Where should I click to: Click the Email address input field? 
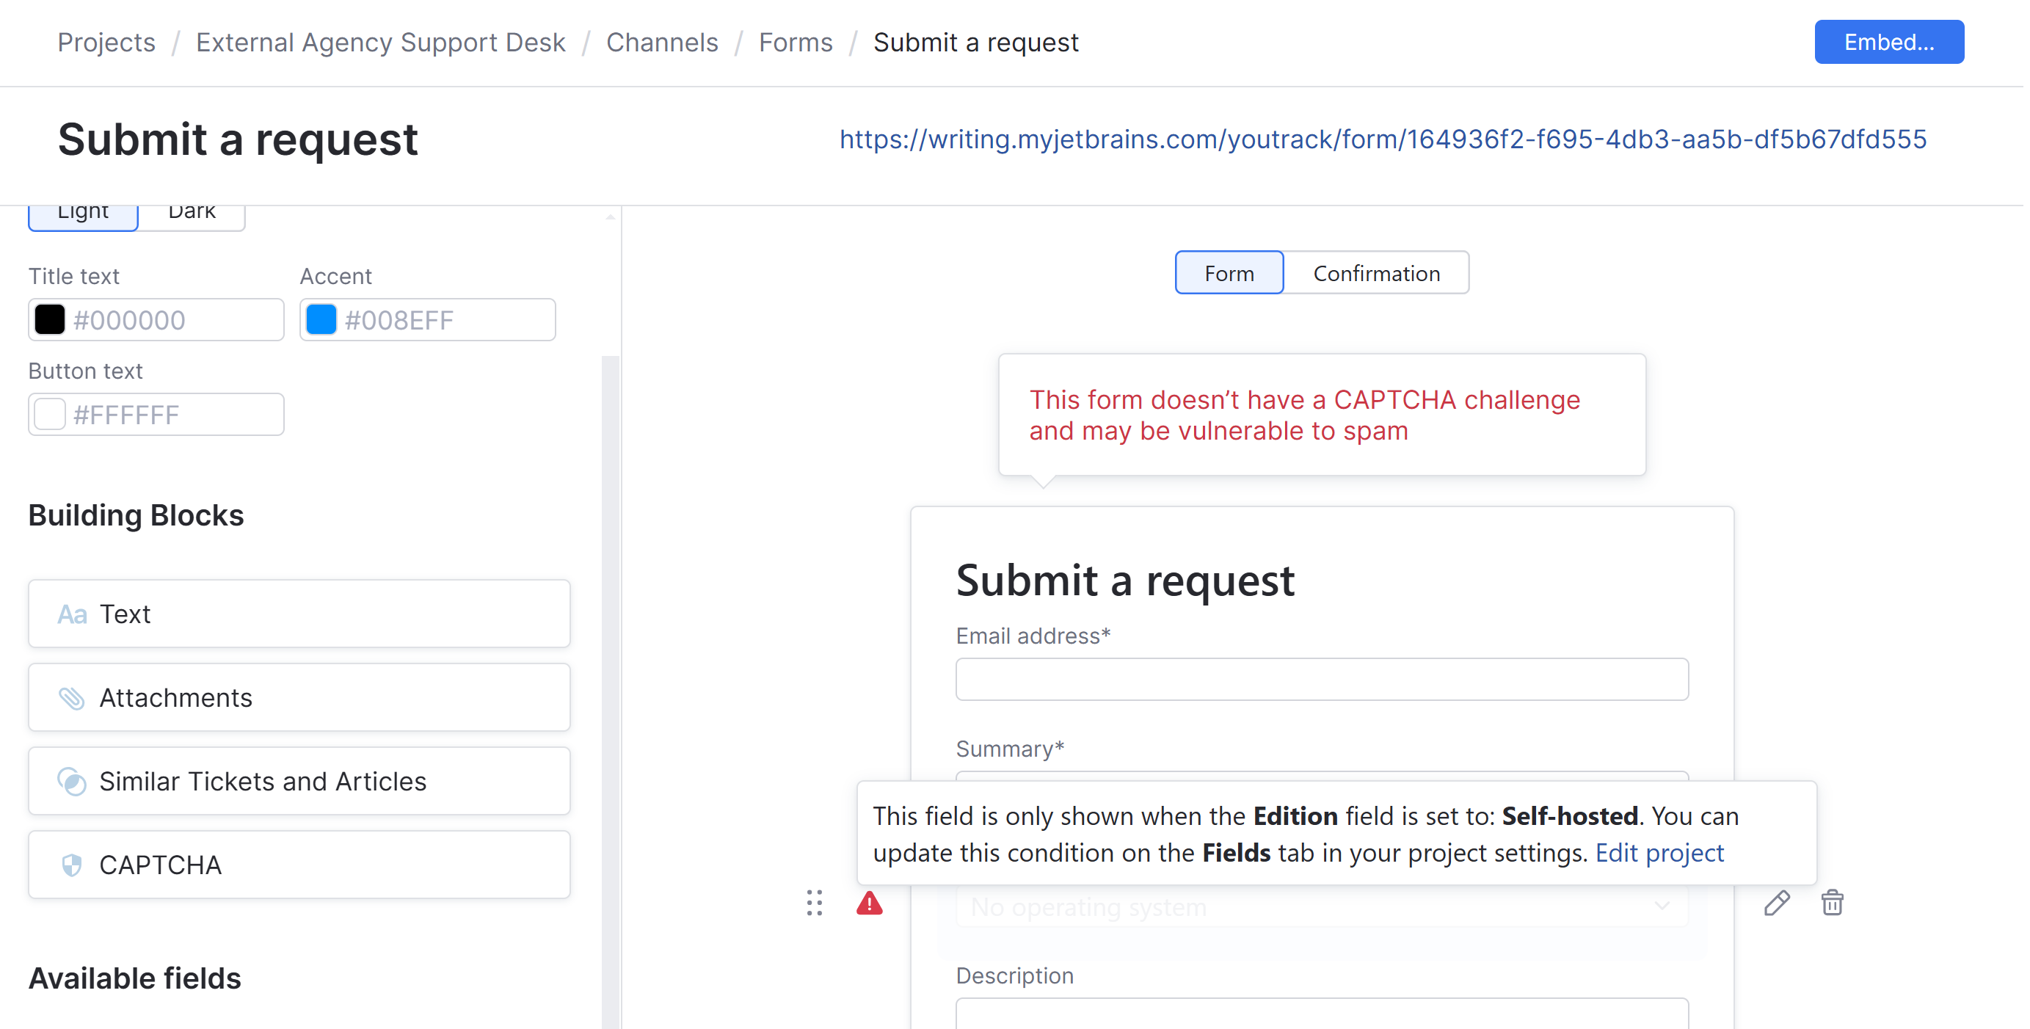(1321, 678)
